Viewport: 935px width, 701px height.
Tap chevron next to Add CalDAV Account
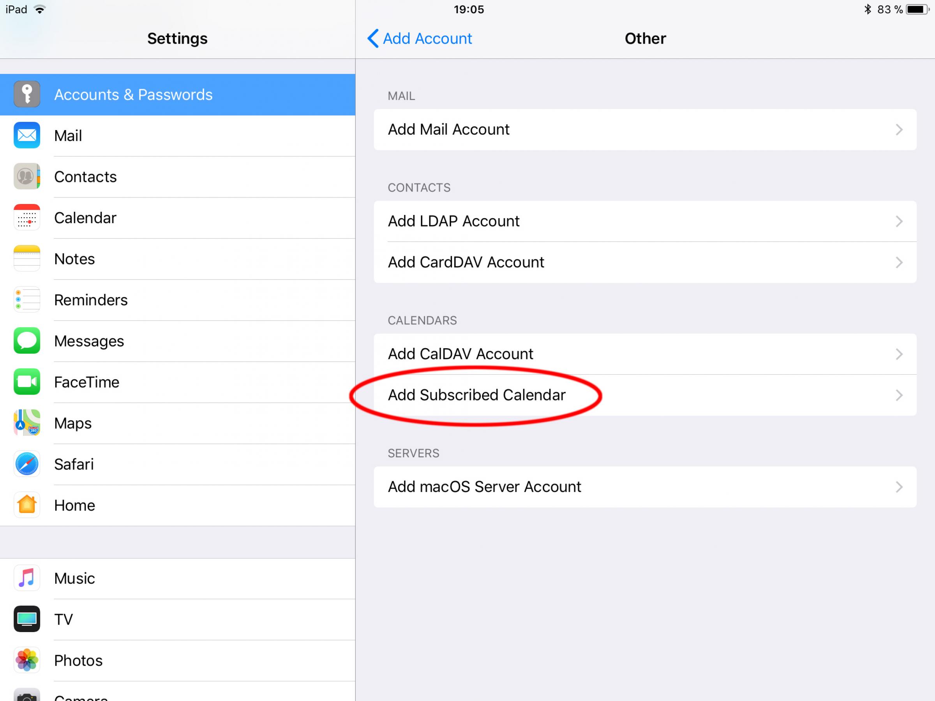pos(899,354)
